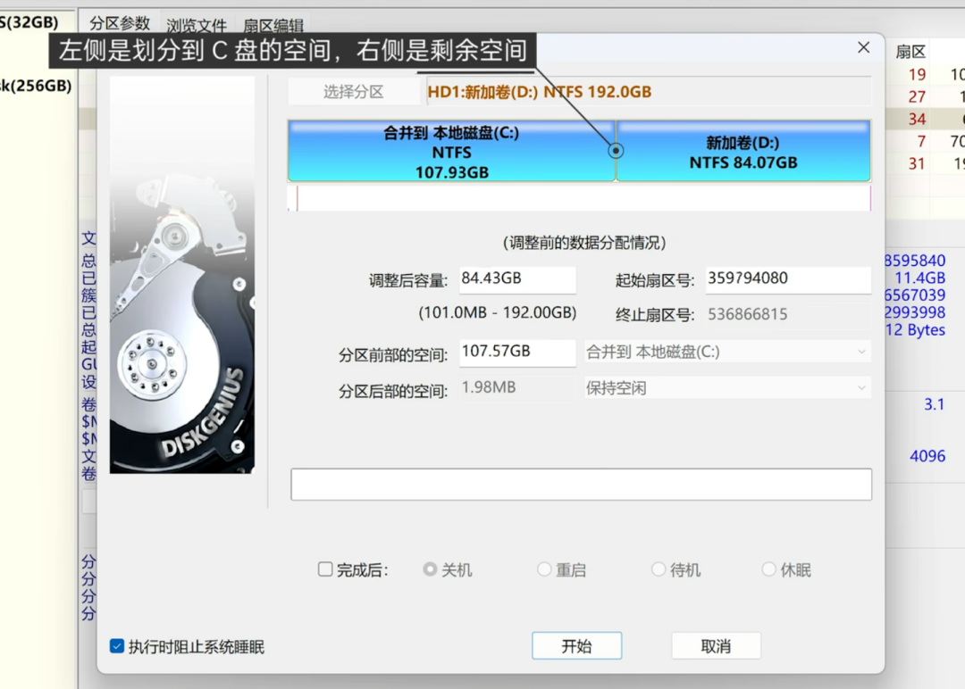
Task: Enable the 完成后 checkbox
Action: (326, 569)
